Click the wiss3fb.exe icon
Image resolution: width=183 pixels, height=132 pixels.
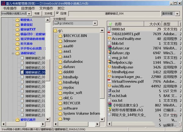tap(109, 86)
